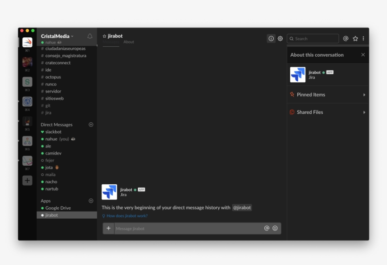This screenshot has width=387, height=265.
Task: Click the conversation settings gear icon
Action: tap(280, 39)
